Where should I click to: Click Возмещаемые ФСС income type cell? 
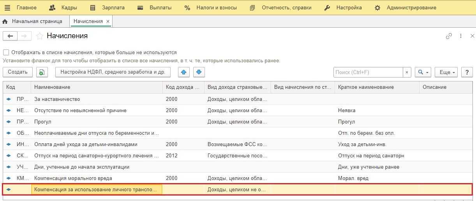pos(238,144)
